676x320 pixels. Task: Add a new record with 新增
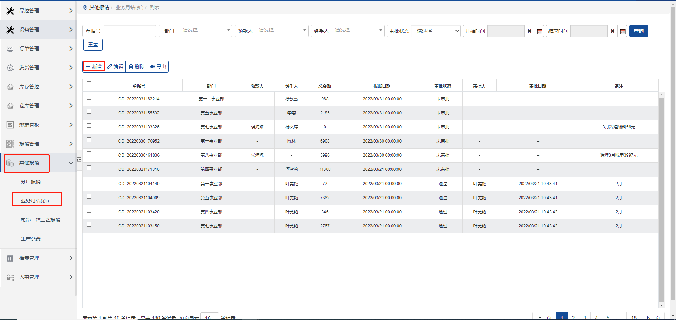point(94,67)
